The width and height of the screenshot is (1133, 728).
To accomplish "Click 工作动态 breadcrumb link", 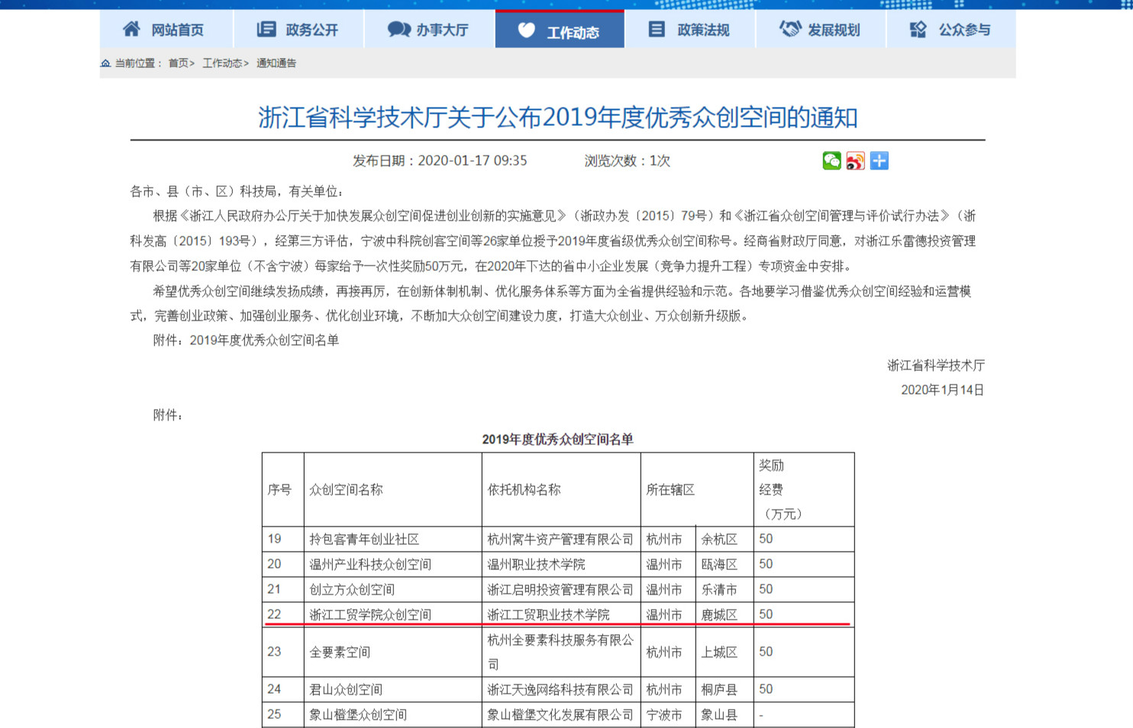I will [222, 63].
